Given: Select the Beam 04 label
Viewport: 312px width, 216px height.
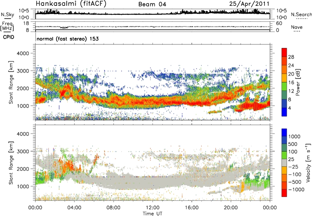Looking at the screenshot, I should tap(152, 4).
